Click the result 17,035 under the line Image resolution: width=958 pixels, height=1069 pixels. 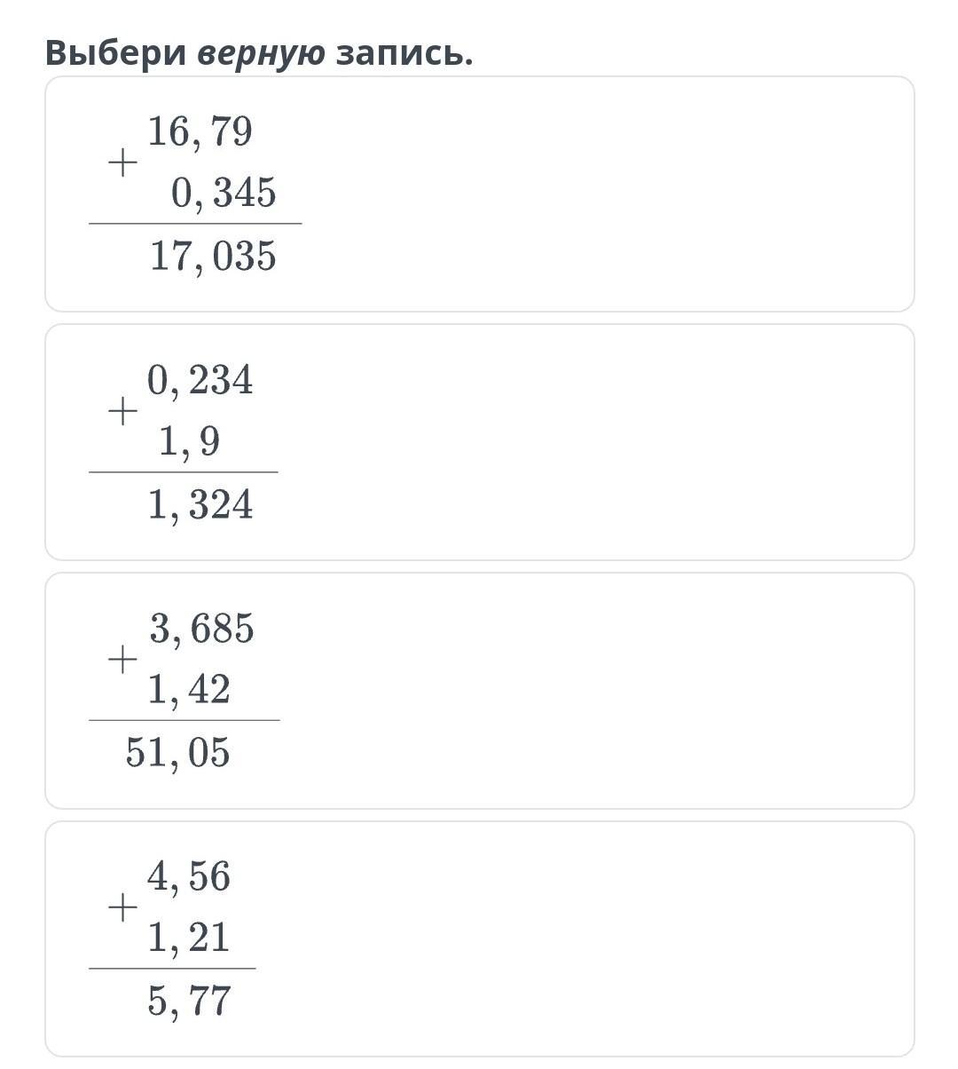[213, 257]
